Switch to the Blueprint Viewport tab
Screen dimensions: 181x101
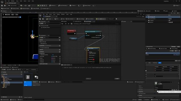(x=64, y=22)
